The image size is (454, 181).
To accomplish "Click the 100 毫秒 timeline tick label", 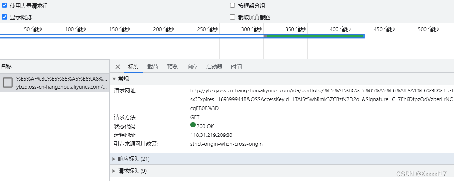I will [75, 29].
